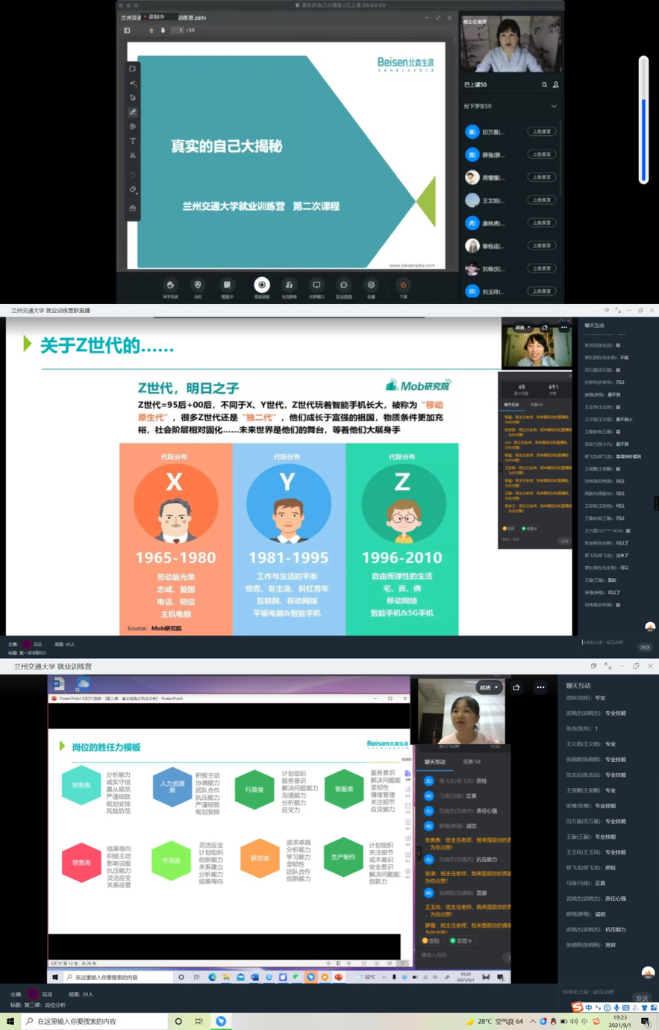The height and width of the screenshot is (1030, 659).
Task: Select the T text tool
Action: pyautogui.click(x=133, y=141)
